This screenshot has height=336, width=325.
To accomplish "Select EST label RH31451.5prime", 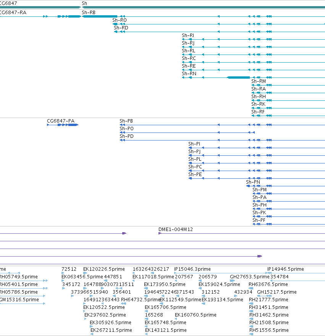I will (x=268, y=307).
